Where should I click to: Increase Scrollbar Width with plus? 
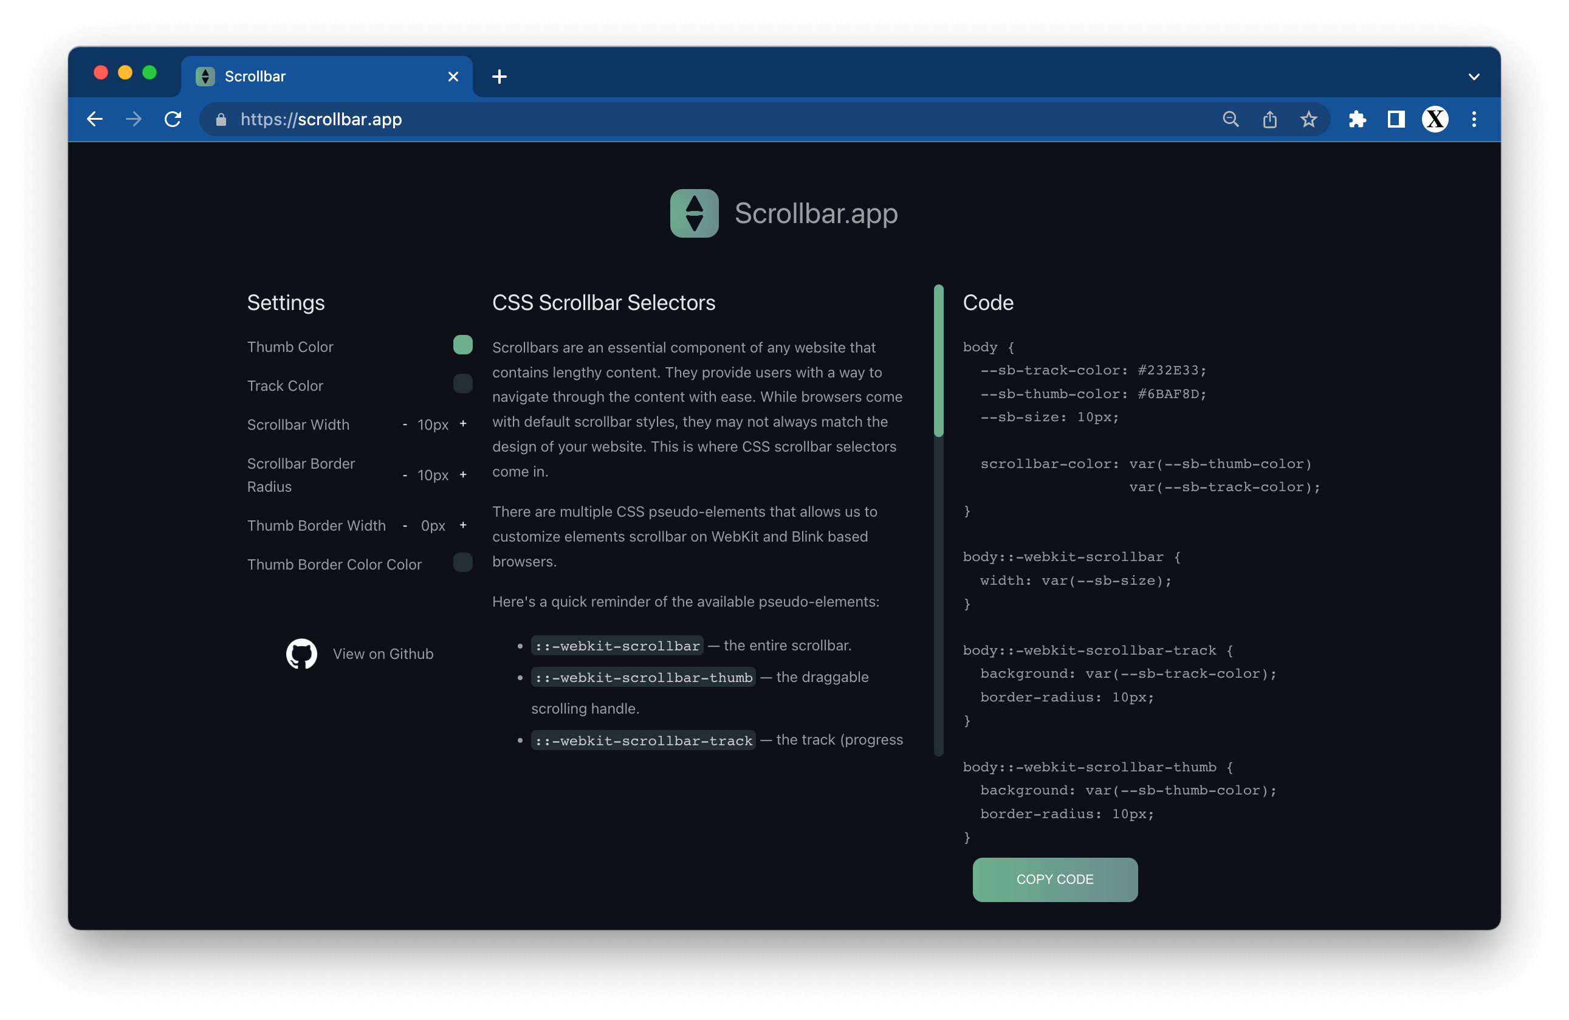(463, 424)
